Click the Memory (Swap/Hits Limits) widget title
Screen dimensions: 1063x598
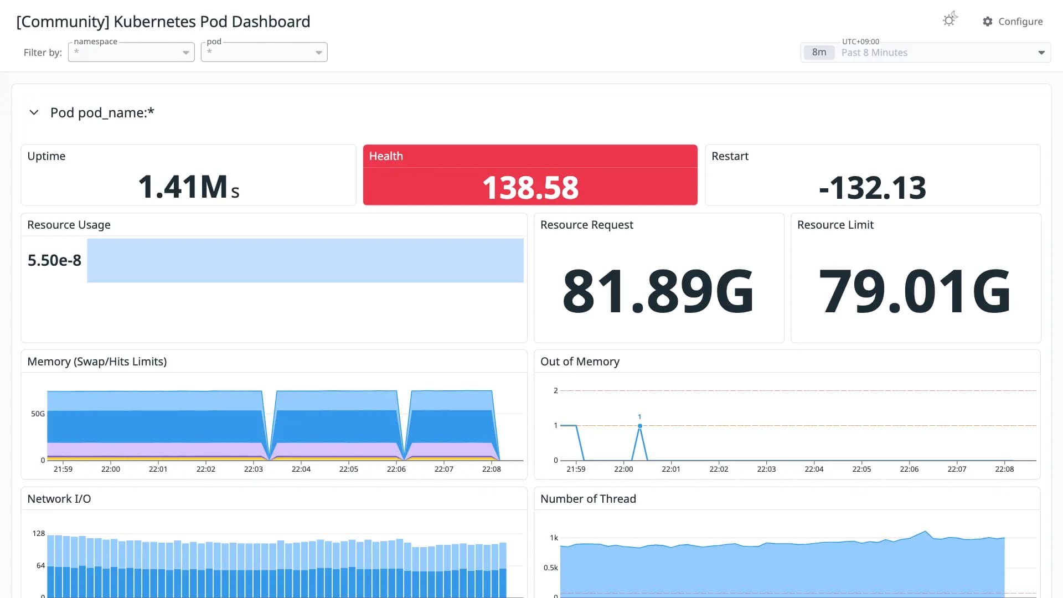click(x=97, y=362)
